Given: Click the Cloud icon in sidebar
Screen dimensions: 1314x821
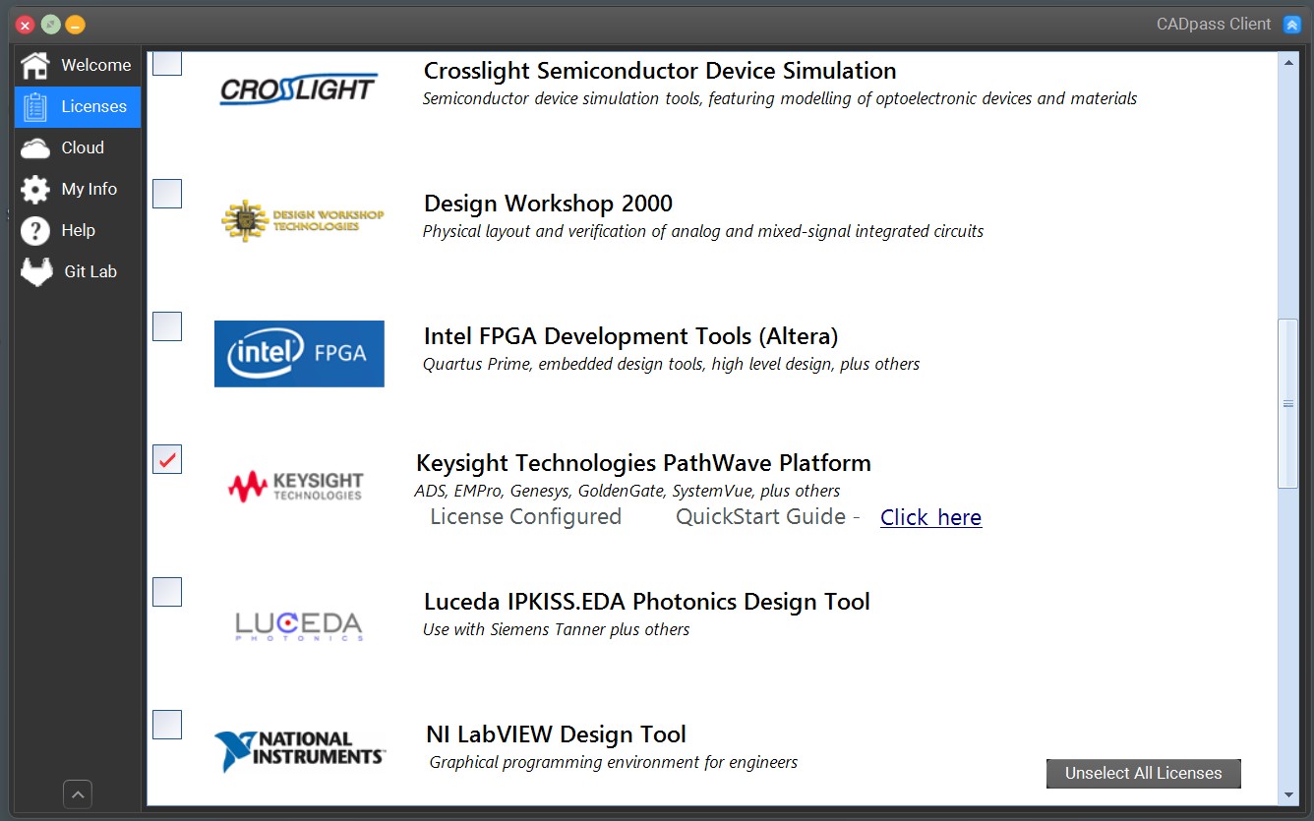Looking at the screenshot, I should click(35, 148).
